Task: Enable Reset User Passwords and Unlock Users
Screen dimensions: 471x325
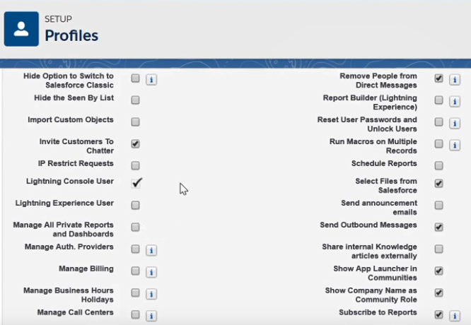Action: click(439, 122)
